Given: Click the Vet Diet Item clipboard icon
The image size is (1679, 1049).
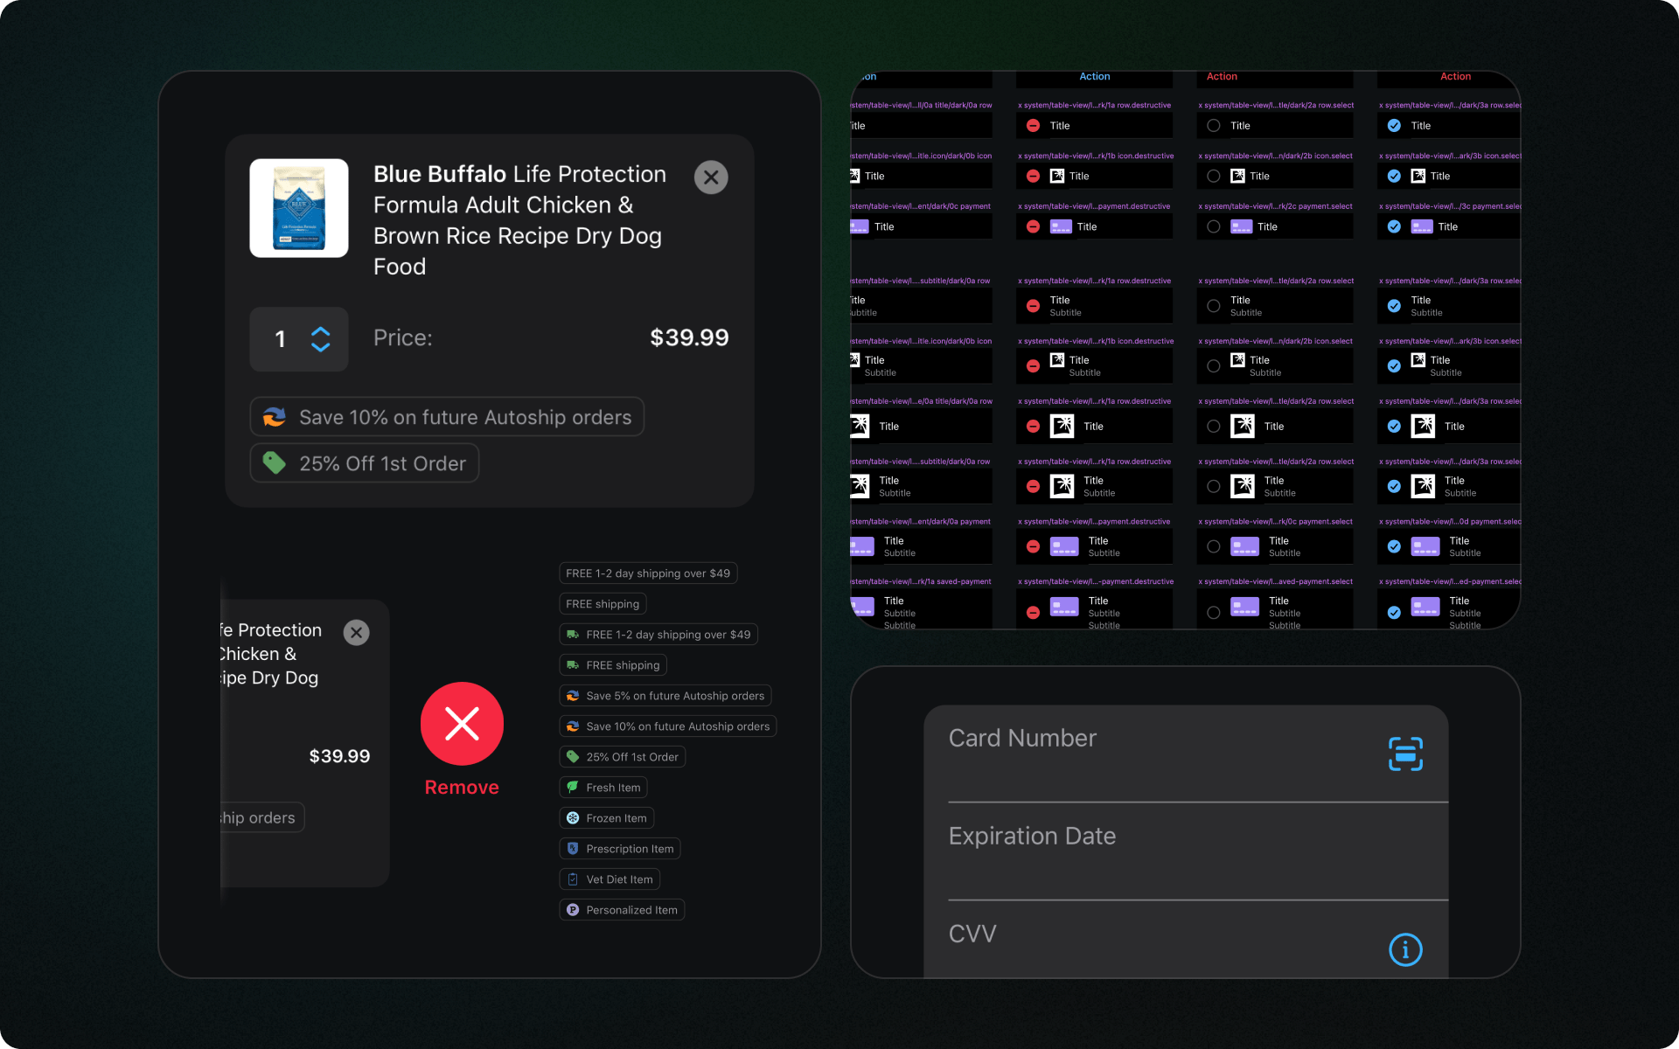Looking at the screenshot, I should pos(573,879).
